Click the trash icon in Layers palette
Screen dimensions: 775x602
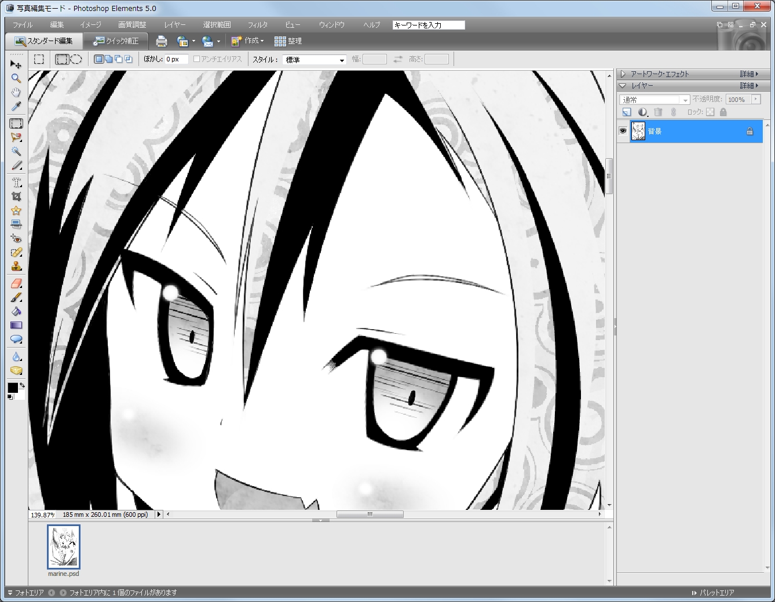click(657, 112)
